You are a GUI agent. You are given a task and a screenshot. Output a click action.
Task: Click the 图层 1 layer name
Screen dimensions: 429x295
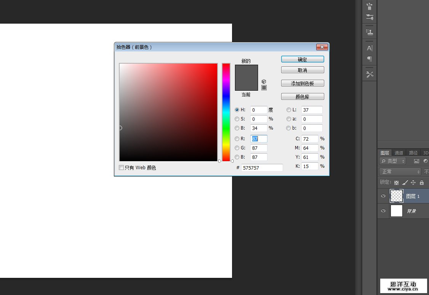tap(413, 196)
